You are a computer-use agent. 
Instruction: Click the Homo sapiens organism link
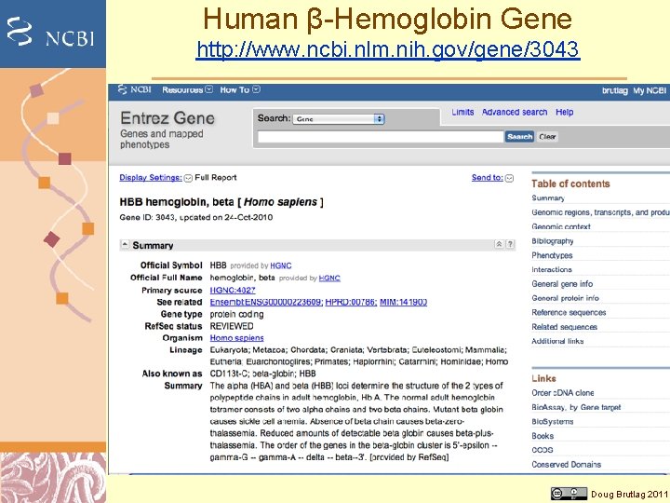point(236,338)
